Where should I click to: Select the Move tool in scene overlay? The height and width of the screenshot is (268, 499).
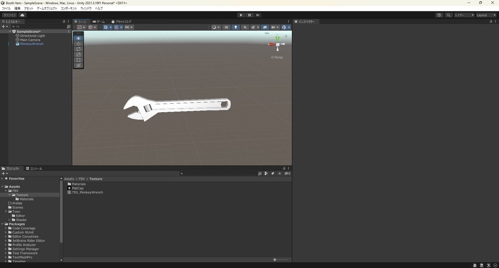click(78, 43)
